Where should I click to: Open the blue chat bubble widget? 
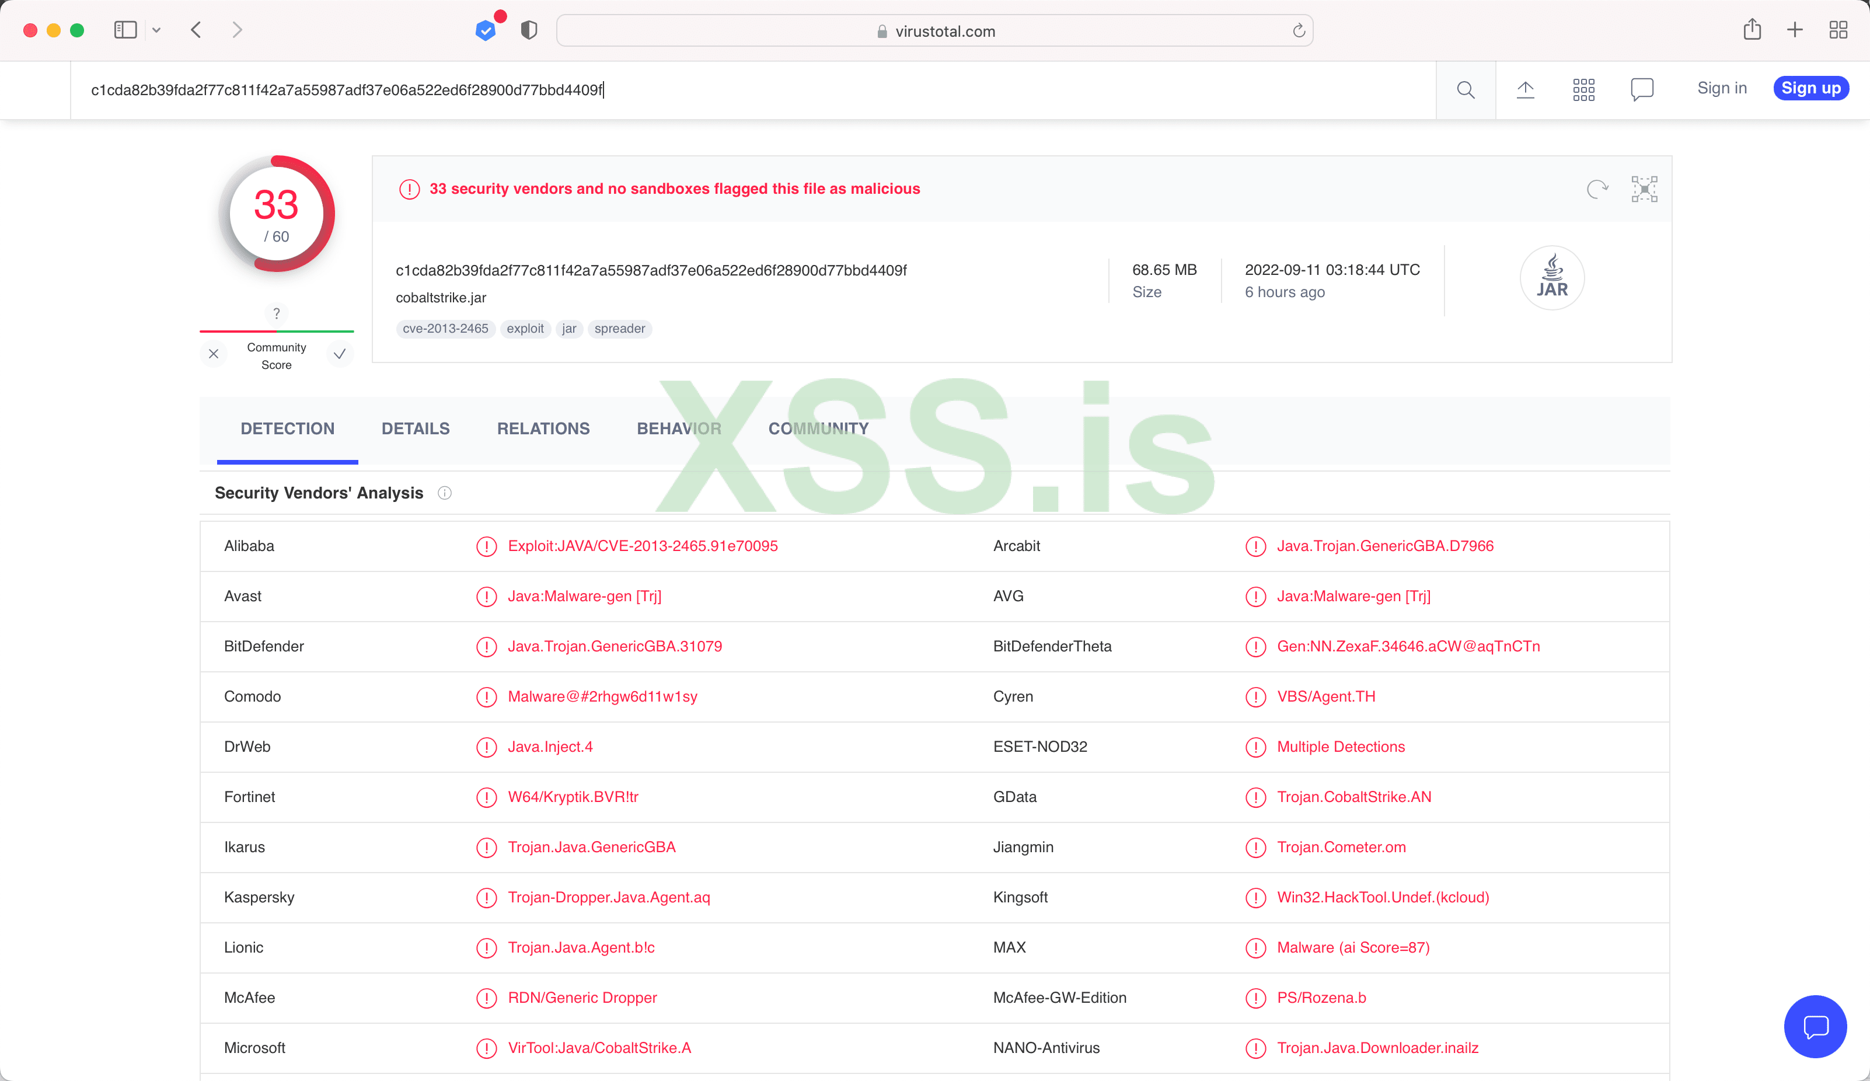(x=1815, y=1026)
